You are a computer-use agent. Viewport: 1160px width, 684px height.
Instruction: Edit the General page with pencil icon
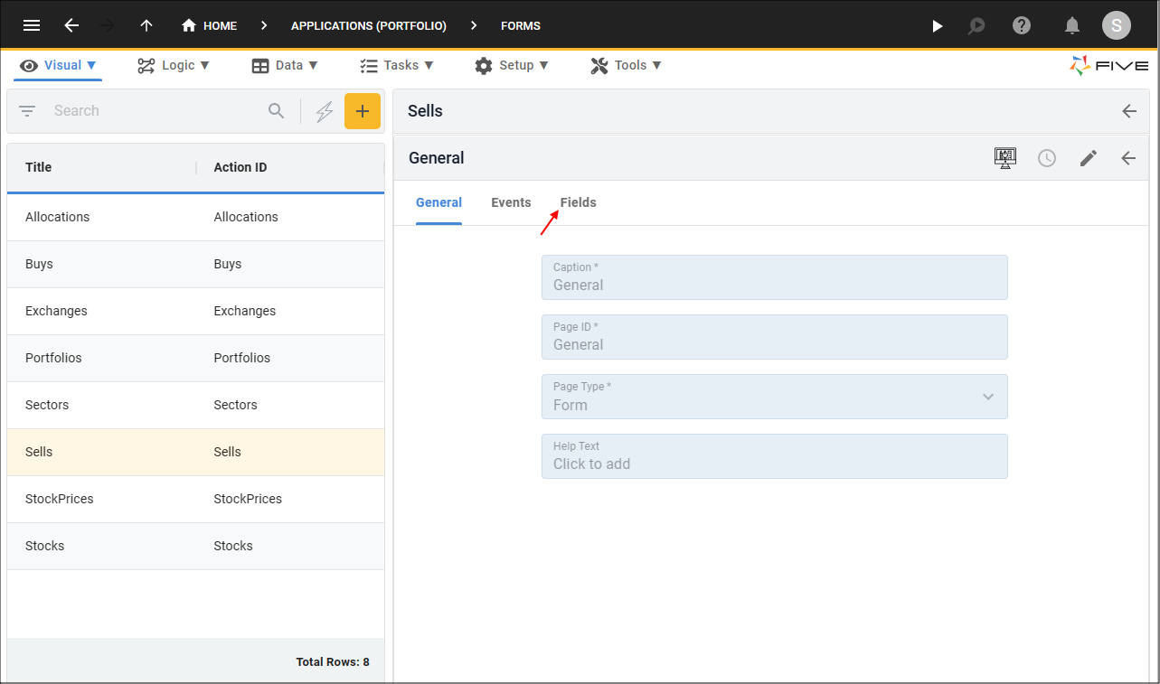click(x=1089, y=158)
